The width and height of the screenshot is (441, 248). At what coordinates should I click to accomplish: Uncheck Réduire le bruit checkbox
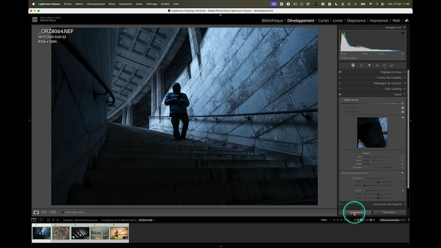(342, 100)
